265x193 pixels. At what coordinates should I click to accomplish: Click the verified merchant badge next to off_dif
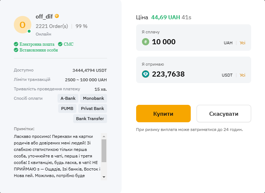(57, 16)
